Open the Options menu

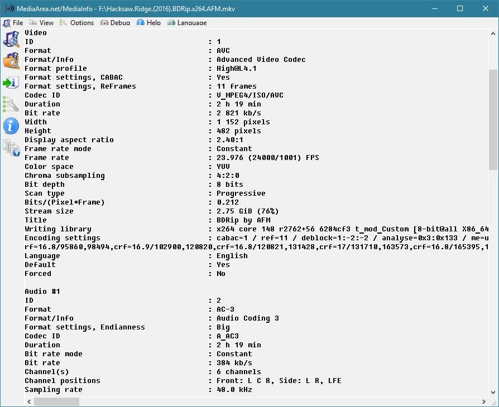tap(82, 22)
